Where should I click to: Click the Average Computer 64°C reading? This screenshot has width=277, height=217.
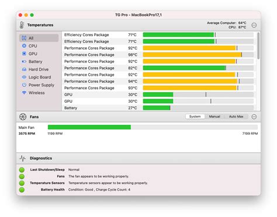pyautogui.click(x=226, y=23)
